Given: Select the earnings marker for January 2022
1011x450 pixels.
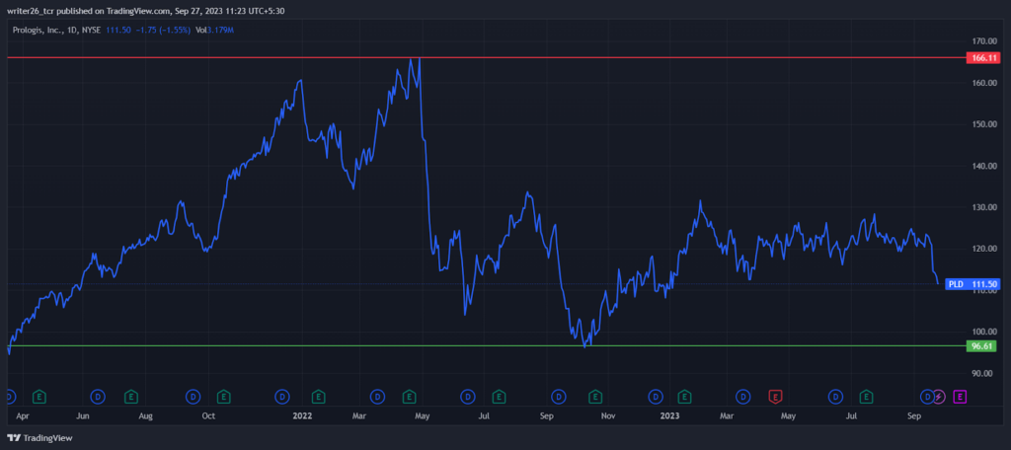Looking at the screenshot, I should 319,395.
